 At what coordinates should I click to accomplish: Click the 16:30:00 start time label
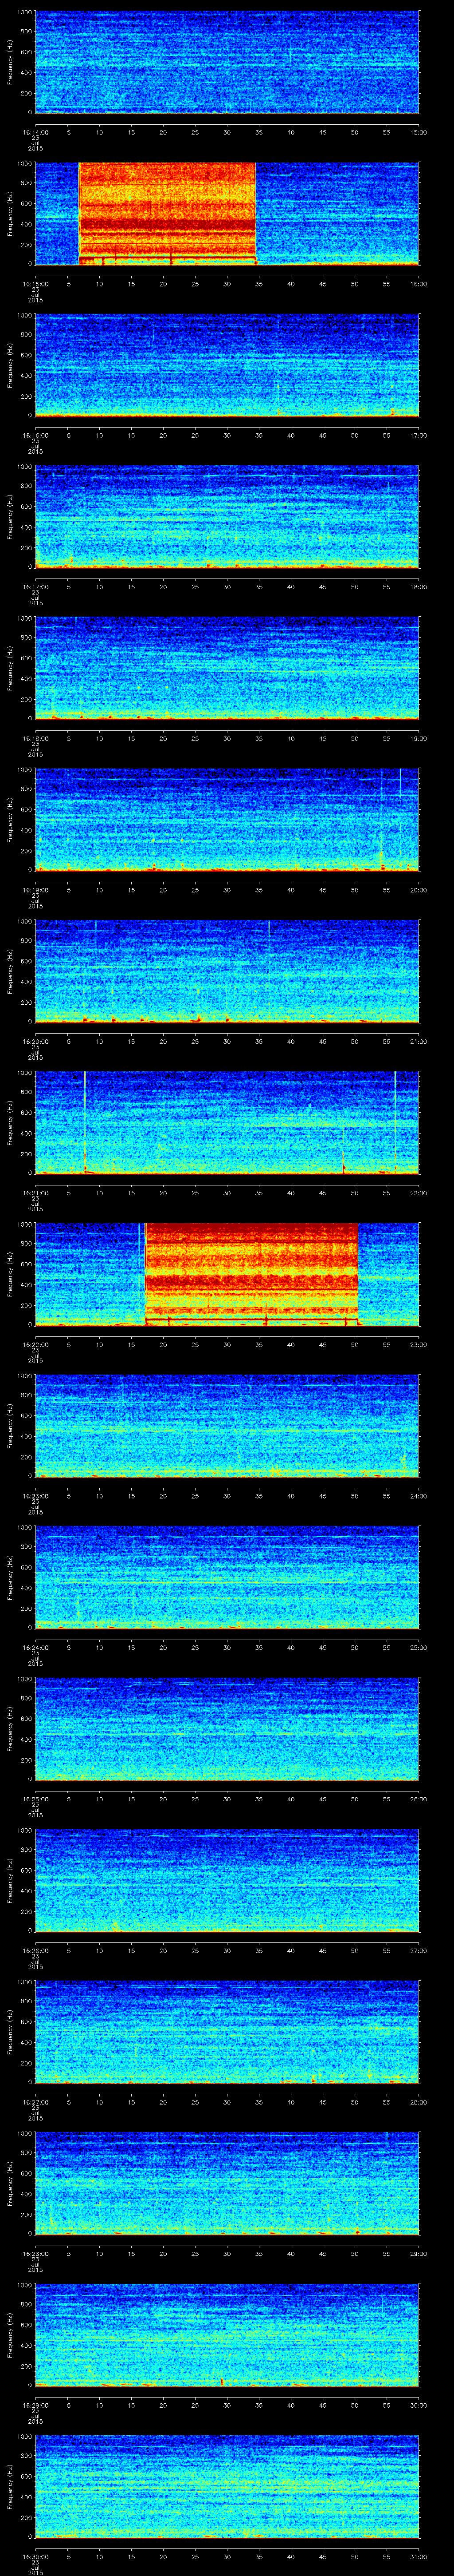click(x=35, y=2556)
